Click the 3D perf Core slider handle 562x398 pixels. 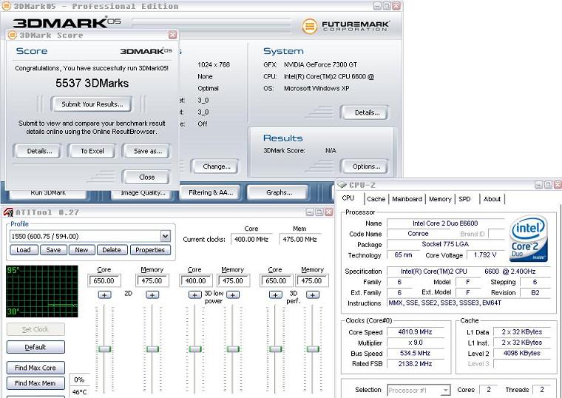coord(275,349)
